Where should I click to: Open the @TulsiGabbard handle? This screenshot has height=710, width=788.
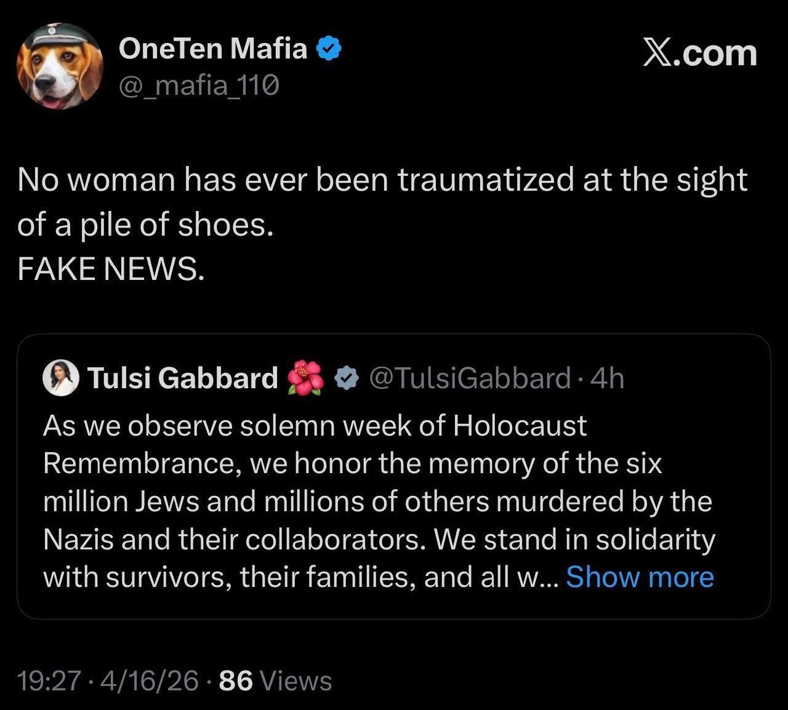pos(470,378)
